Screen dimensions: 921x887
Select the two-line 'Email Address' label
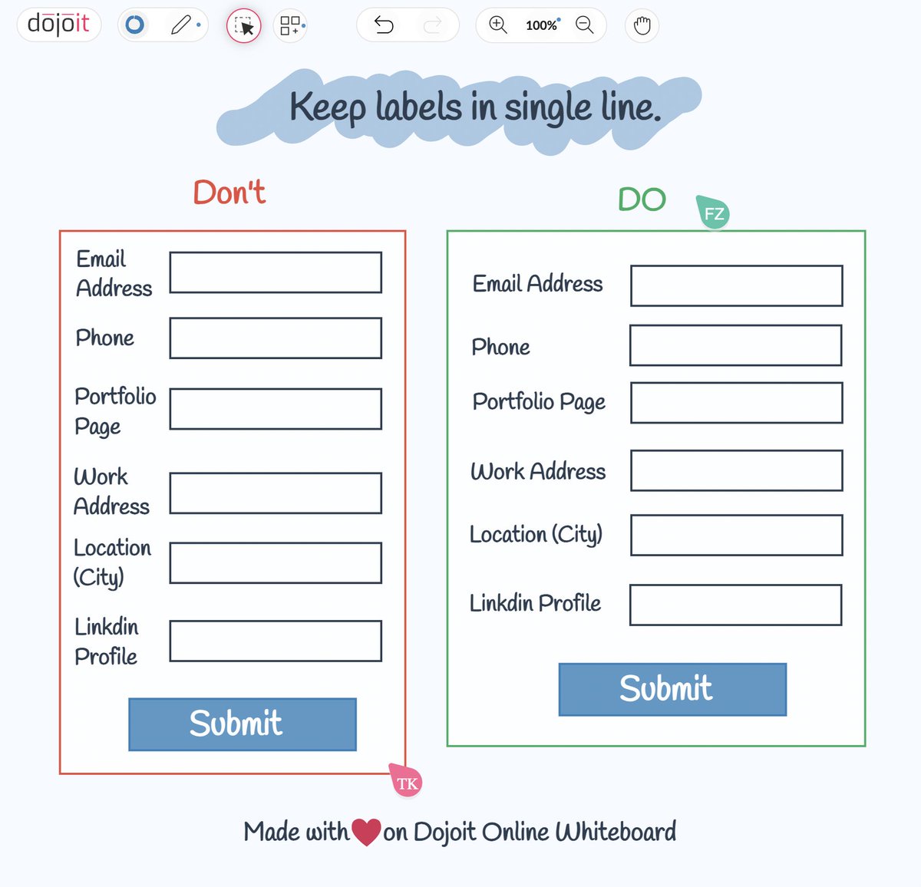coord(114,274)
